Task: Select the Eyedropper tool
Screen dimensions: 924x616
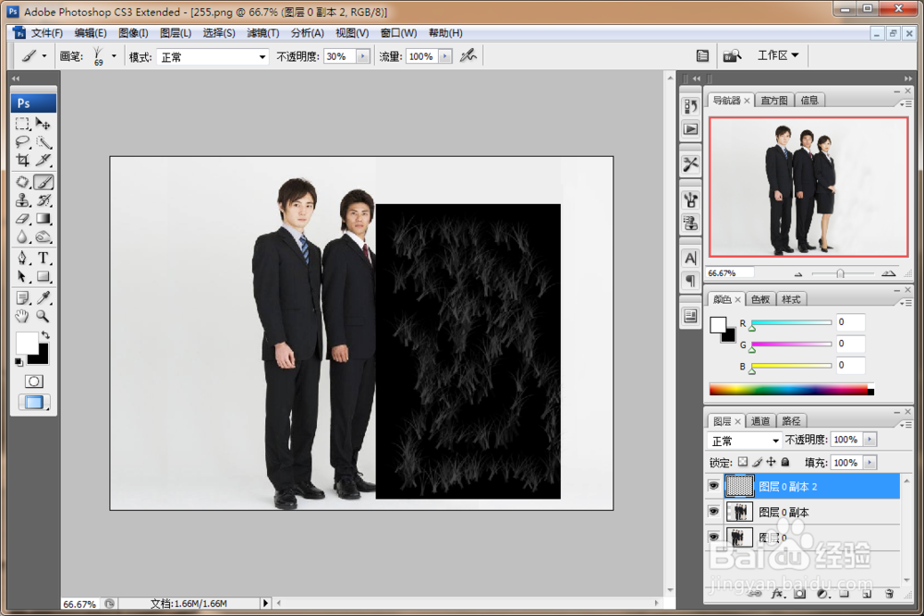Action: coord(43,298)
